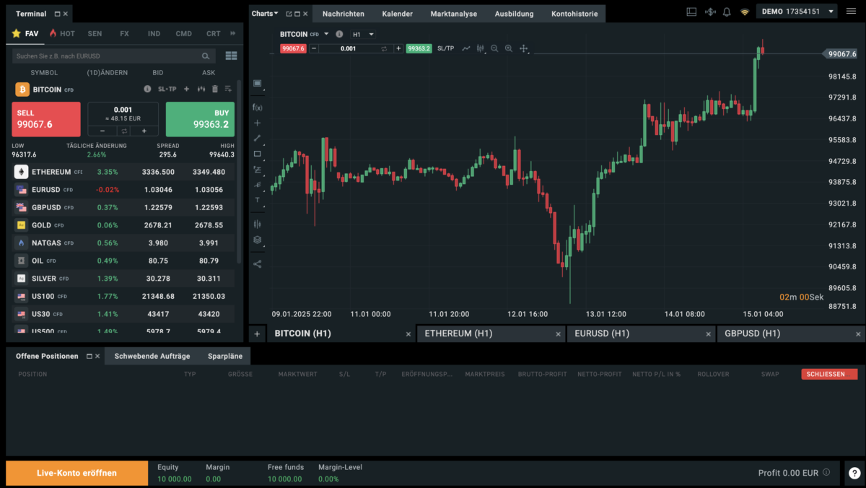Open the text tool in the drawing toolbar
The width and height of the screenshot is (866, 488).
(258, 200)
